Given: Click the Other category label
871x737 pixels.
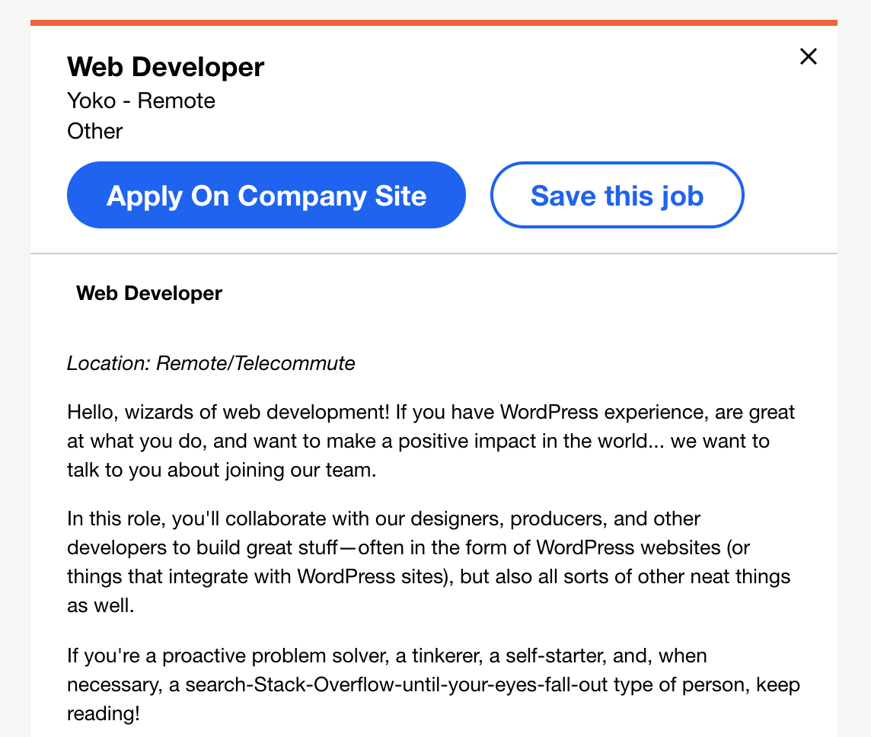Looking at the screenshot, I should click(94, 131).
